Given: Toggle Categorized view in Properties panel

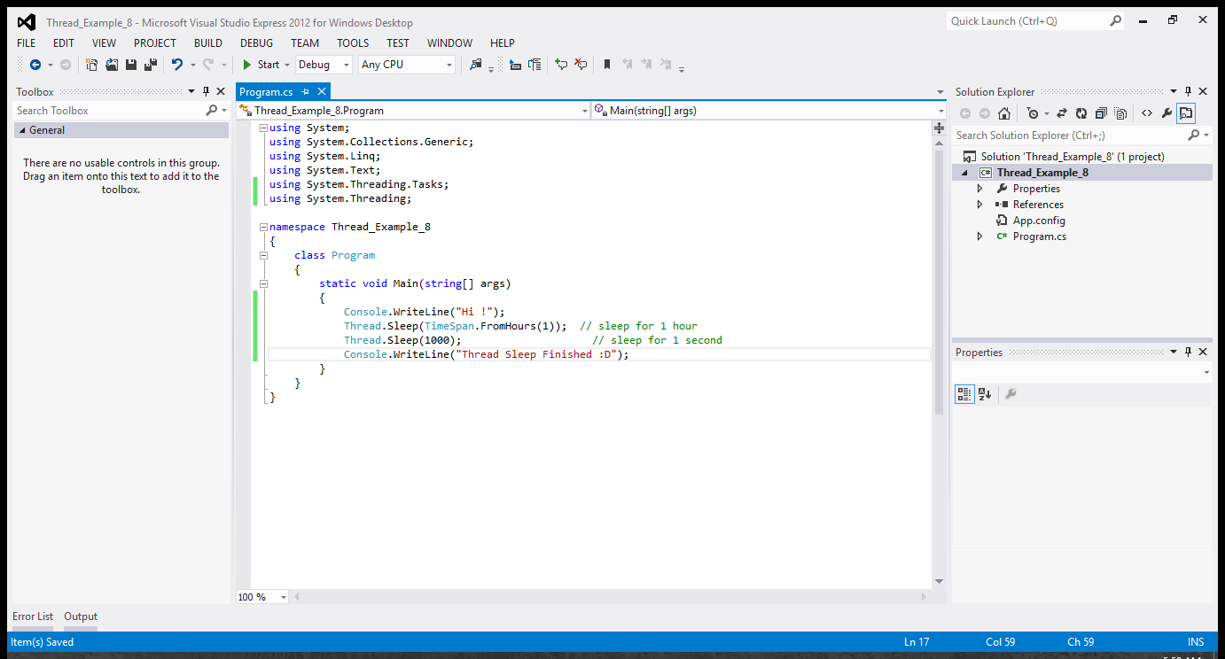Looking at the screenshot, I should [964, 394].
